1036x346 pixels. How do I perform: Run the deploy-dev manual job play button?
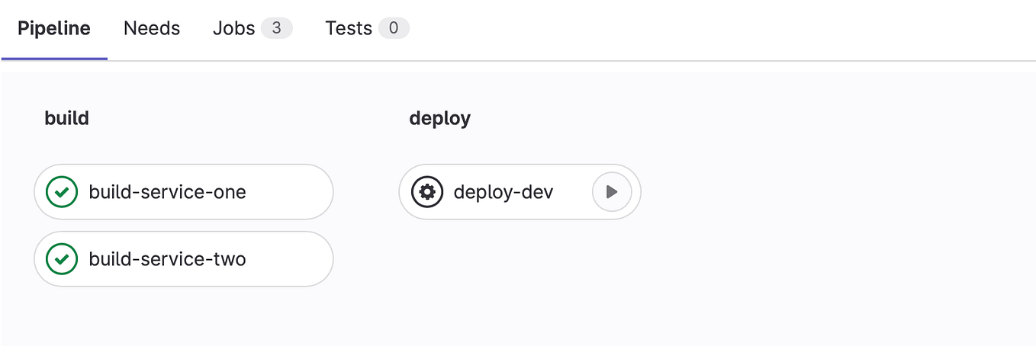click(612, 192)
